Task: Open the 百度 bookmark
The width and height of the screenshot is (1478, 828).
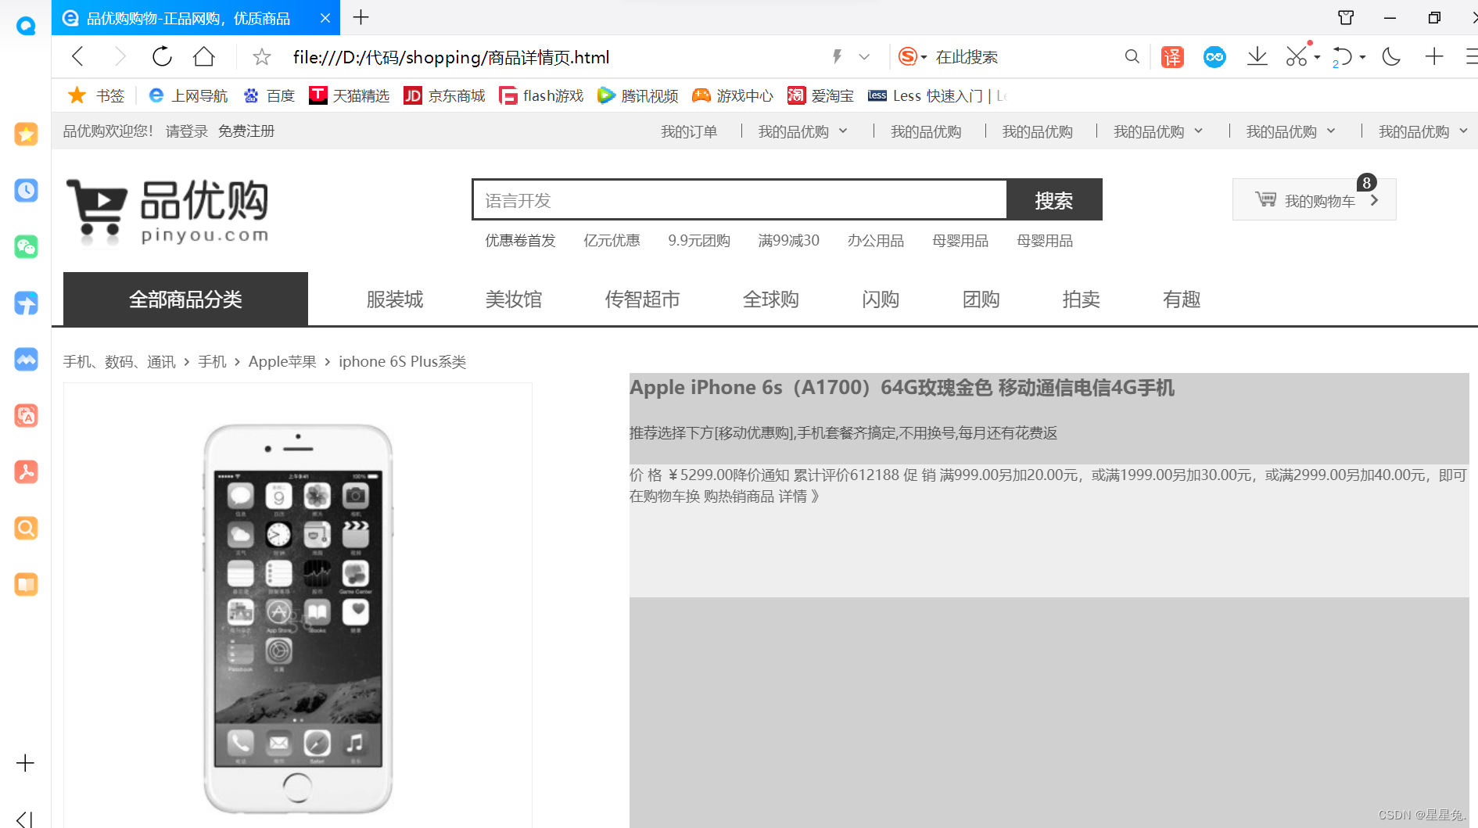Action: coord(268,95)
